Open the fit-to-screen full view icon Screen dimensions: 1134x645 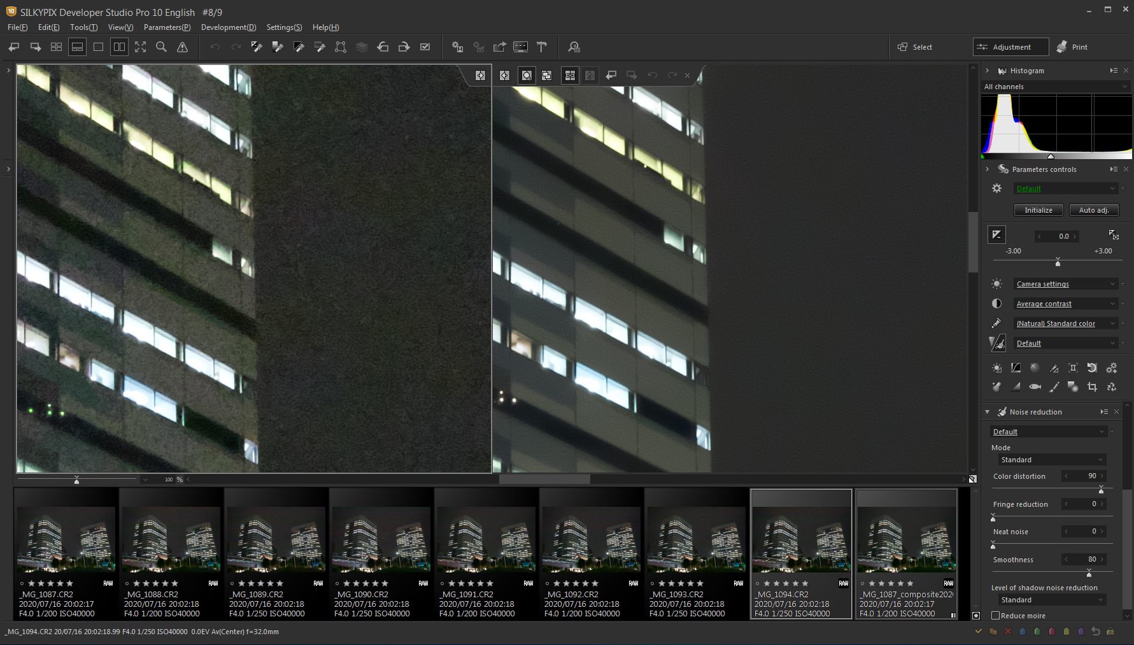pos(140,47)
